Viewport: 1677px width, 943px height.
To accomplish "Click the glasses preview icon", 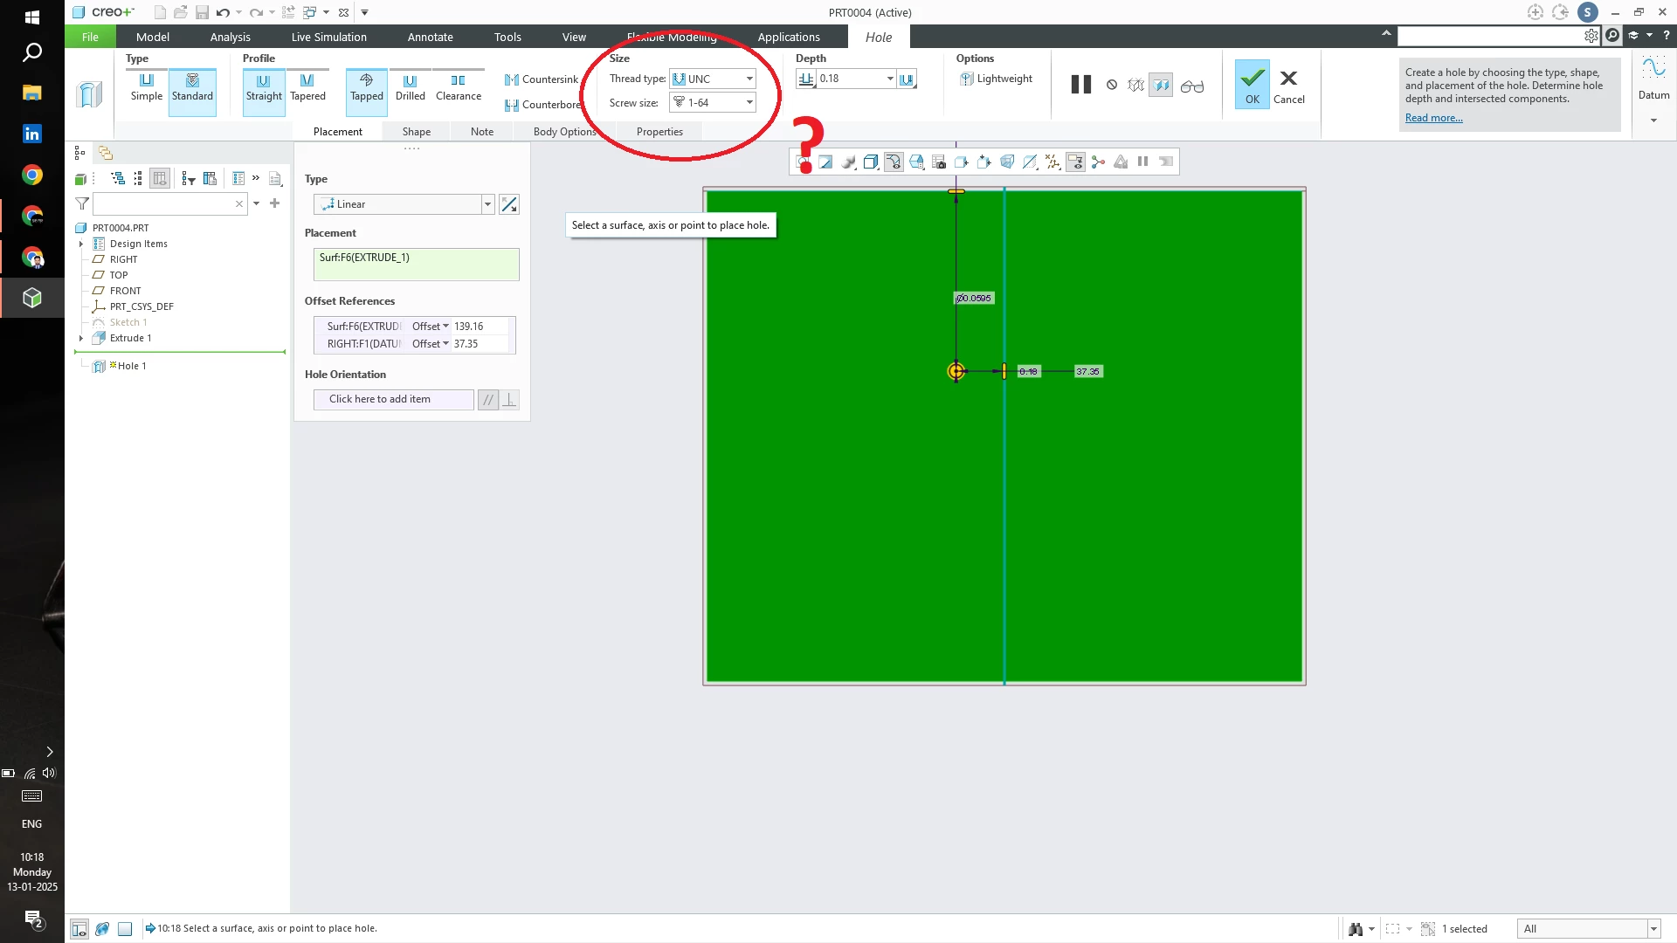I will coord(1191,86).
